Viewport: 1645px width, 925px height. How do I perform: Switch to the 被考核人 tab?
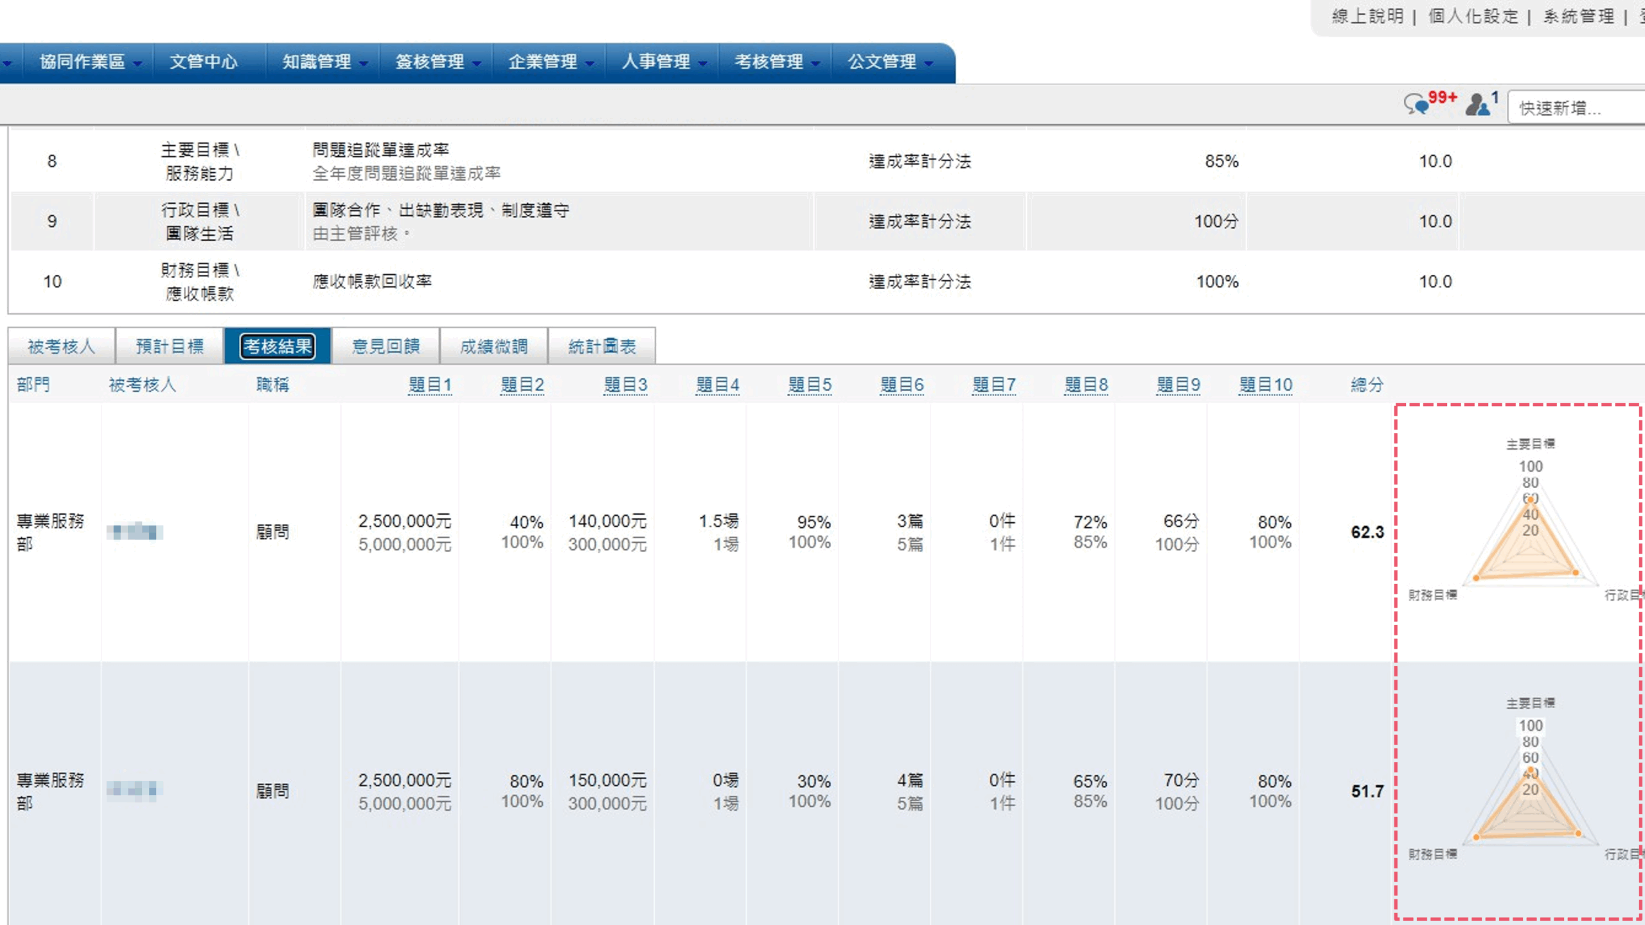tap(61, 347)
